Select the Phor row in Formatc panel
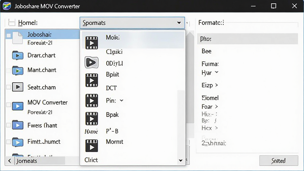The image size is (304, 171). [x=248, y=39]
